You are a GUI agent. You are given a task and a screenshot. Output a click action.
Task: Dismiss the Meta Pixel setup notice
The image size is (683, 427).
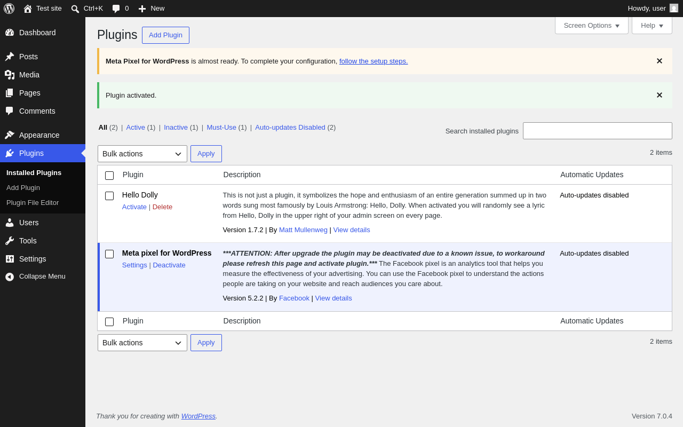660,61
